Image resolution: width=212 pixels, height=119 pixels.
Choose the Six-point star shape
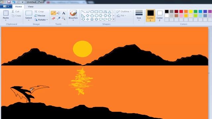coord(96,19)
